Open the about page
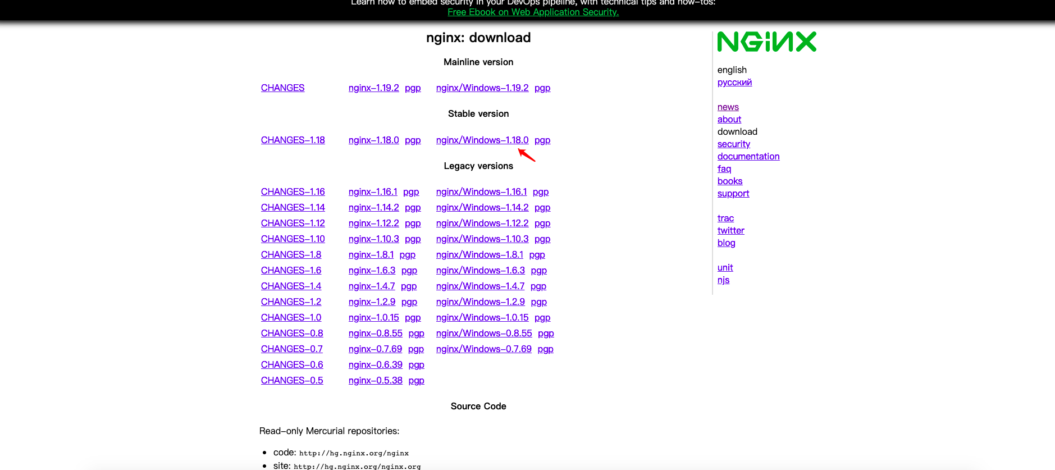The height and width of the screenshot is (470, 1055). [x=729, y=120]
